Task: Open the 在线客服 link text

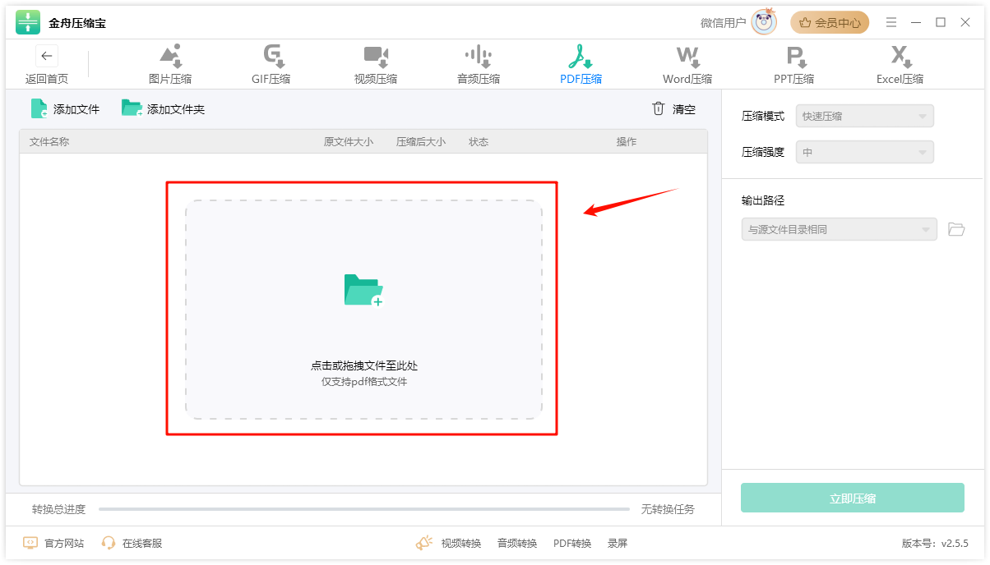Action: pyautogui.click(x=142, y=544)
